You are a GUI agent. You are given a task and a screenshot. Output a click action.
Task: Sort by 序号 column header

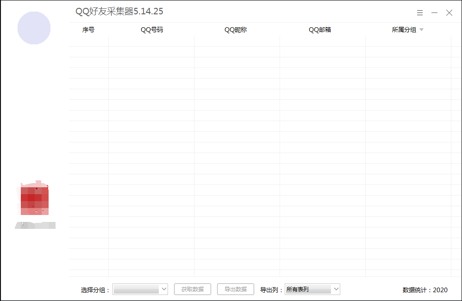click(x=88, y=30)
